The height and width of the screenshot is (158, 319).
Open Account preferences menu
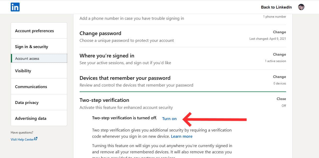point(34,31)
